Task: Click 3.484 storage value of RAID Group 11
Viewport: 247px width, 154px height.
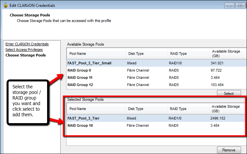Action: (215, 77)
